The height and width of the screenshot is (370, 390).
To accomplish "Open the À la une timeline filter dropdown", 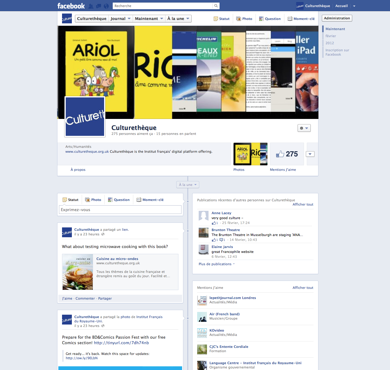I will 188,185.
